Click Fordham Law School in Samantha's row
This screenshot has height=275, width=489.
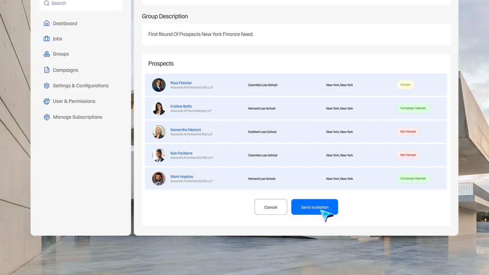click(262, 132)
